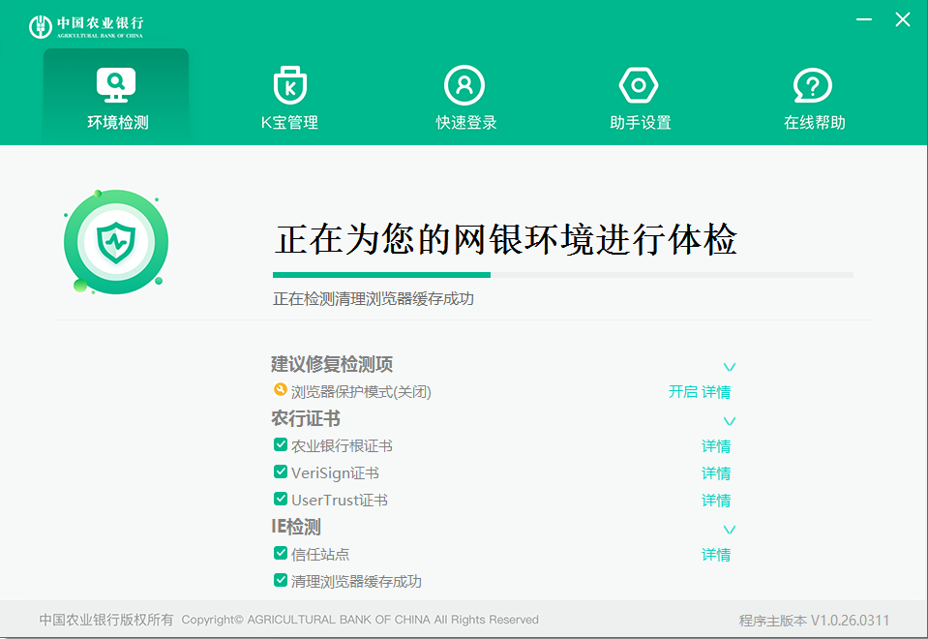This screenshot has width=928, height=639.
Task: Click the IE检测 heading
Action: click(x=296, y=527)
